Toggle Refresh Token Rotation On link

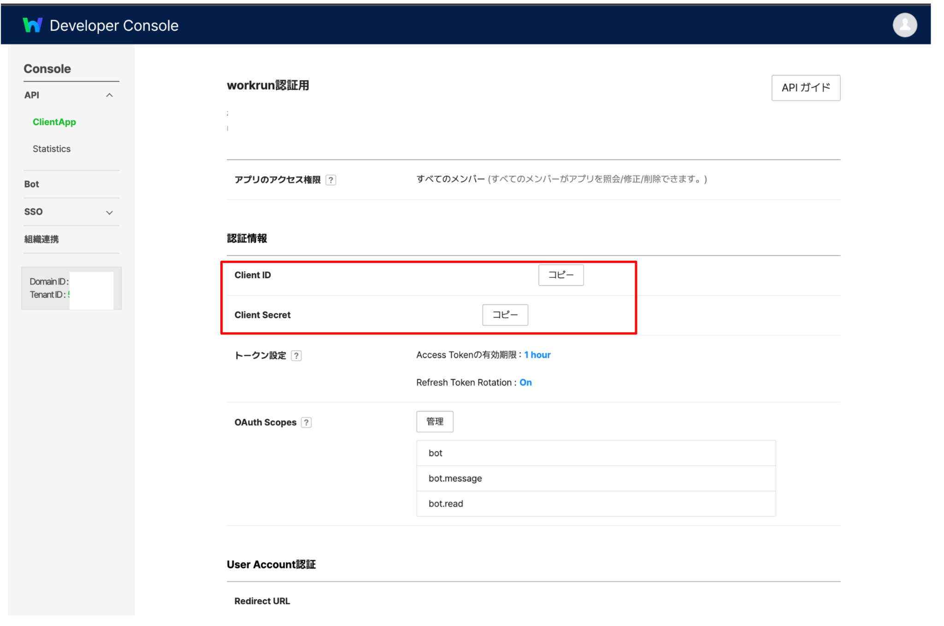click(x=525, y=383)
